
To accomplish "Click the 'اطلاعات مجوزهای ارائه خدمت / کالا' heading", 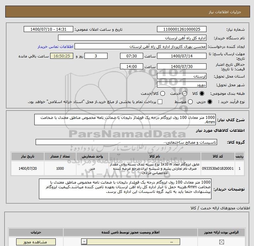I will pos(220,208).
